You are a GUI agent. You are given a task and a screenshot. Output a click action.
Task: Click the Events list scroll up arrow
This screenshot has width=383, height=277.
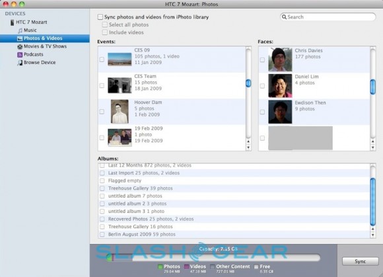(248, 141)
